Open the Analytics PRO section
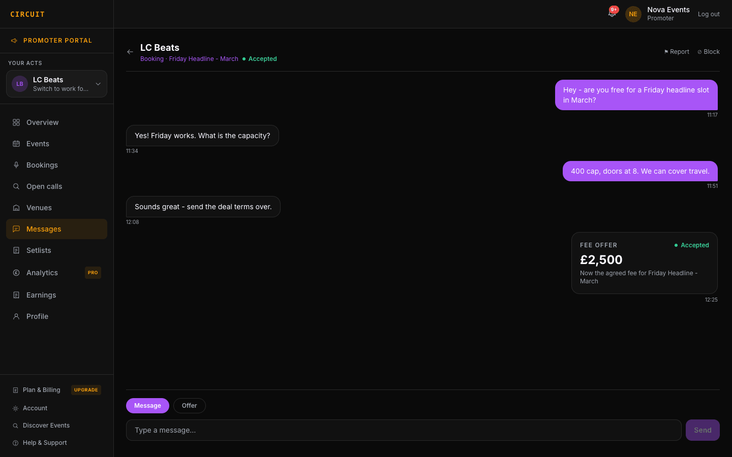The image size is (732, 457). pyautogui.click(x=56, y=273)
